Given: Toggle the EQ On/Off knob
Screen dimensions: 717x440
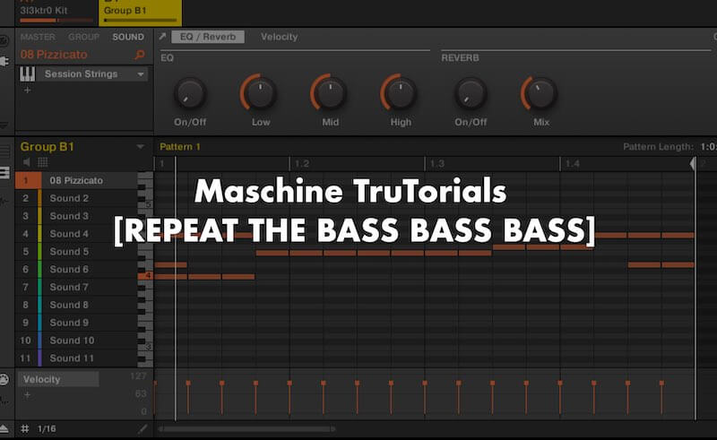Looking at the screenshot, I should (x=190, y=93).
